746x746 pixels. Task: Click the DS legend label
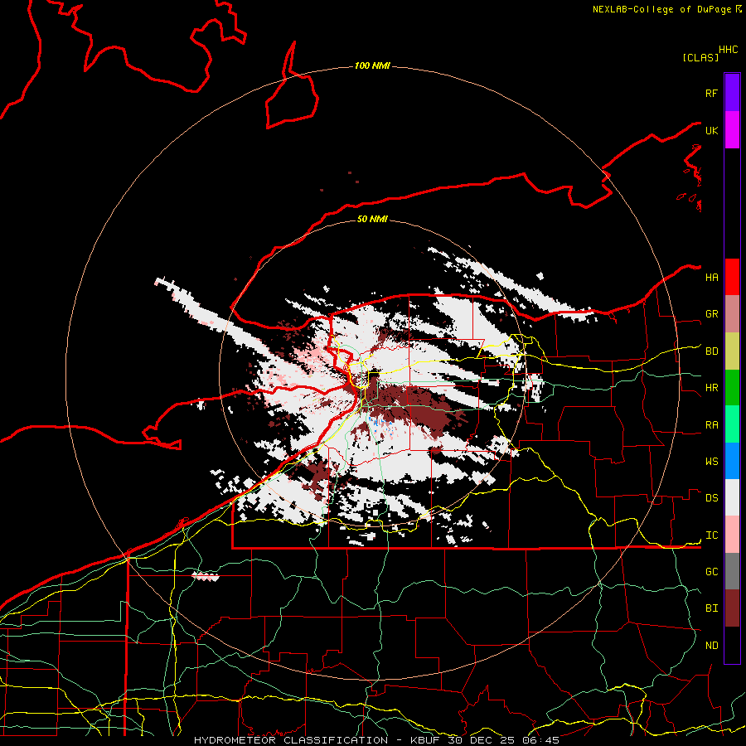click(x=711, y=498)
